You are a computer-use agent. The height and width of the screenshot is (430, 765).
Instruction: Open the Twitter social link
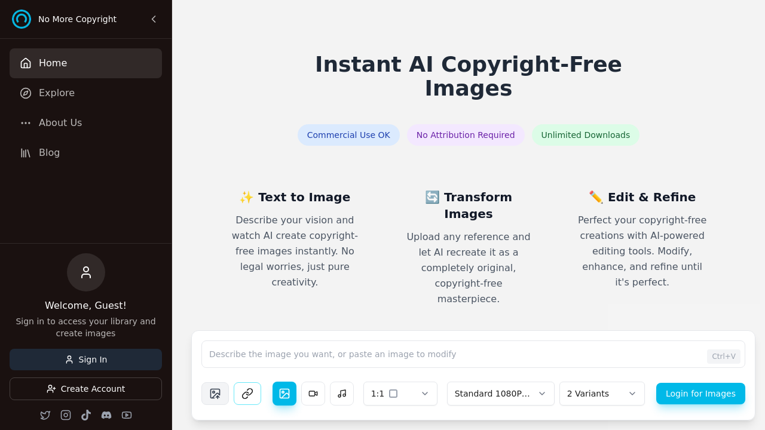click(x=45, y=415)
